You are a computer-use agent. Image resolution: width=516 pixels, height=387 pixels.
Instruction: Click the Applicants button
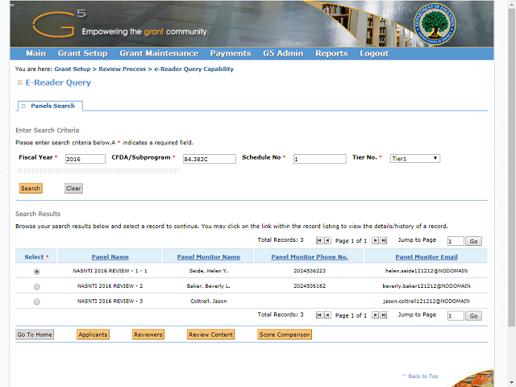(x=93, y=335)
